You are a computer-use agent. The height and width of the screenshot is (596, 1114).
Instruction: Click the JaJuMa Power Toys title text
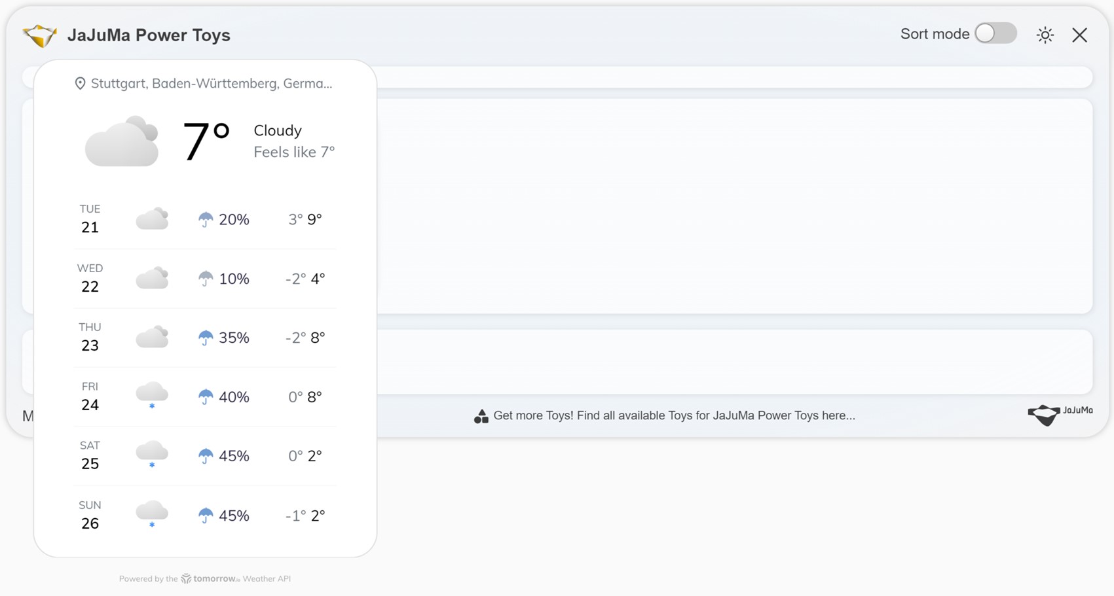[x=149, y=35]
